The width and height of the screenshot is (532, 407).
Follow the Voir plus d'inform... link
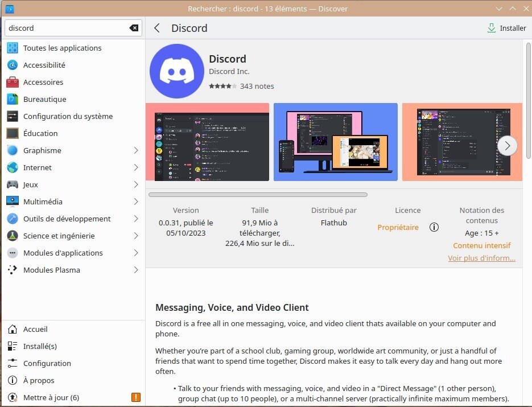(x=481, y=258)
